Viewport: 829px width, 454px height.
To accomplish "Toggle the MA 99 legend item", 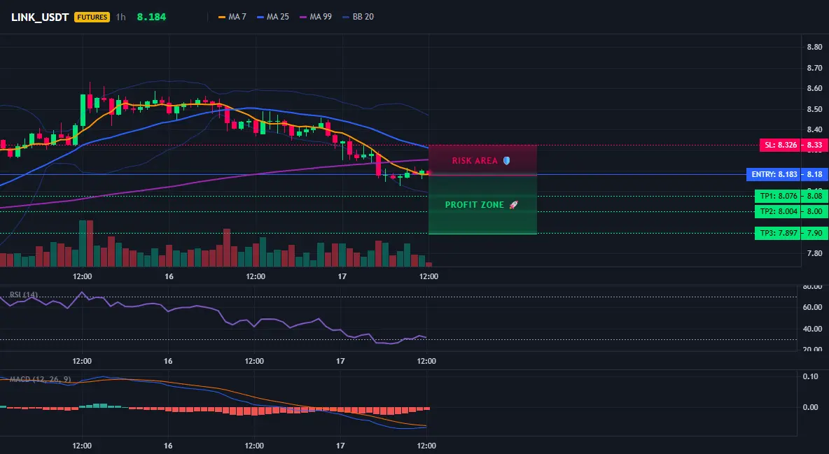I will coord(316,17).
